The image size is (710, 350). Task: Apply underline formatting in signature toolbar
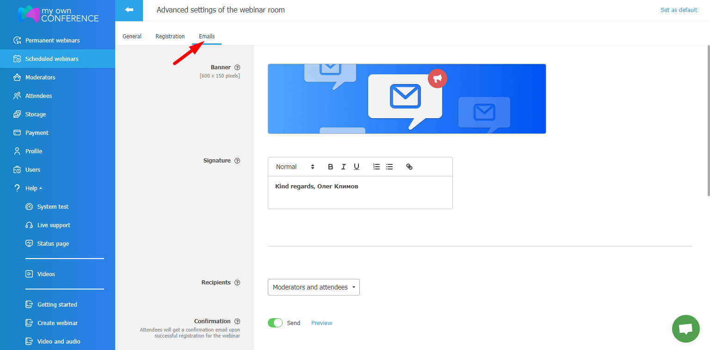[356, 167]
